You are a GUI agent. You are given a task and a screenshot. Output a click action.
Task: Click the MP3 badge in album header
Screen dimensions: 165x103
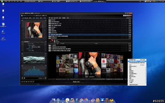[58, 44]
